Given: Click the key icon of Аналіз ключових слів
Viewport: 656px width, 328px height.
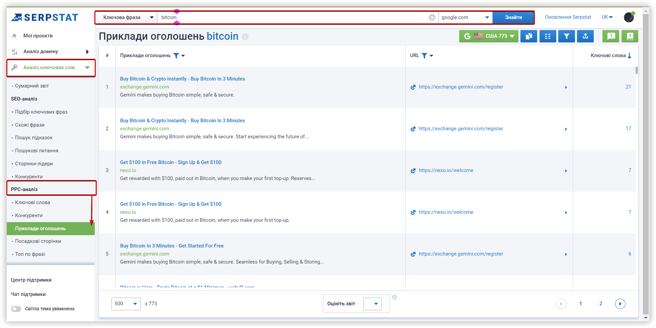Looking at the screenshot, I should click(x=14, y=67).
